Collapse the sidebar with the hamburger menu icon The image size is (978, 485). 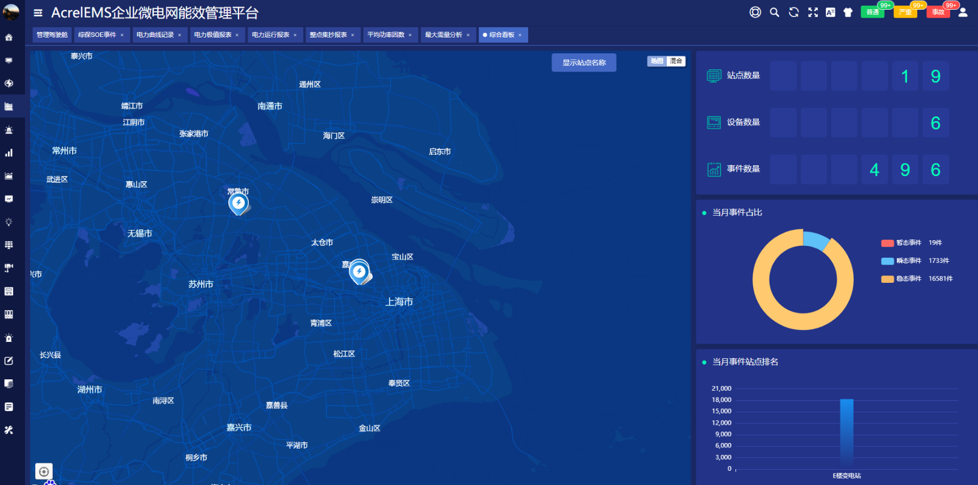pos(38,12)
